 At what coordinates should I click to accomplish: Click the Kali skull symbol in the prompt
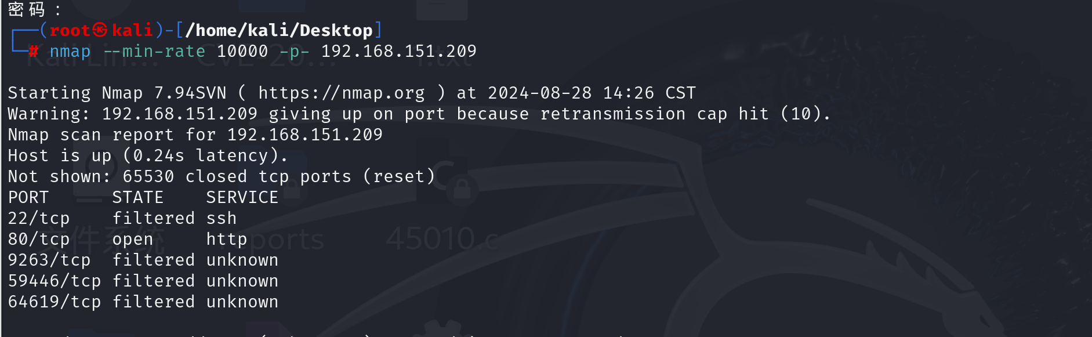(x=100, y=30)
